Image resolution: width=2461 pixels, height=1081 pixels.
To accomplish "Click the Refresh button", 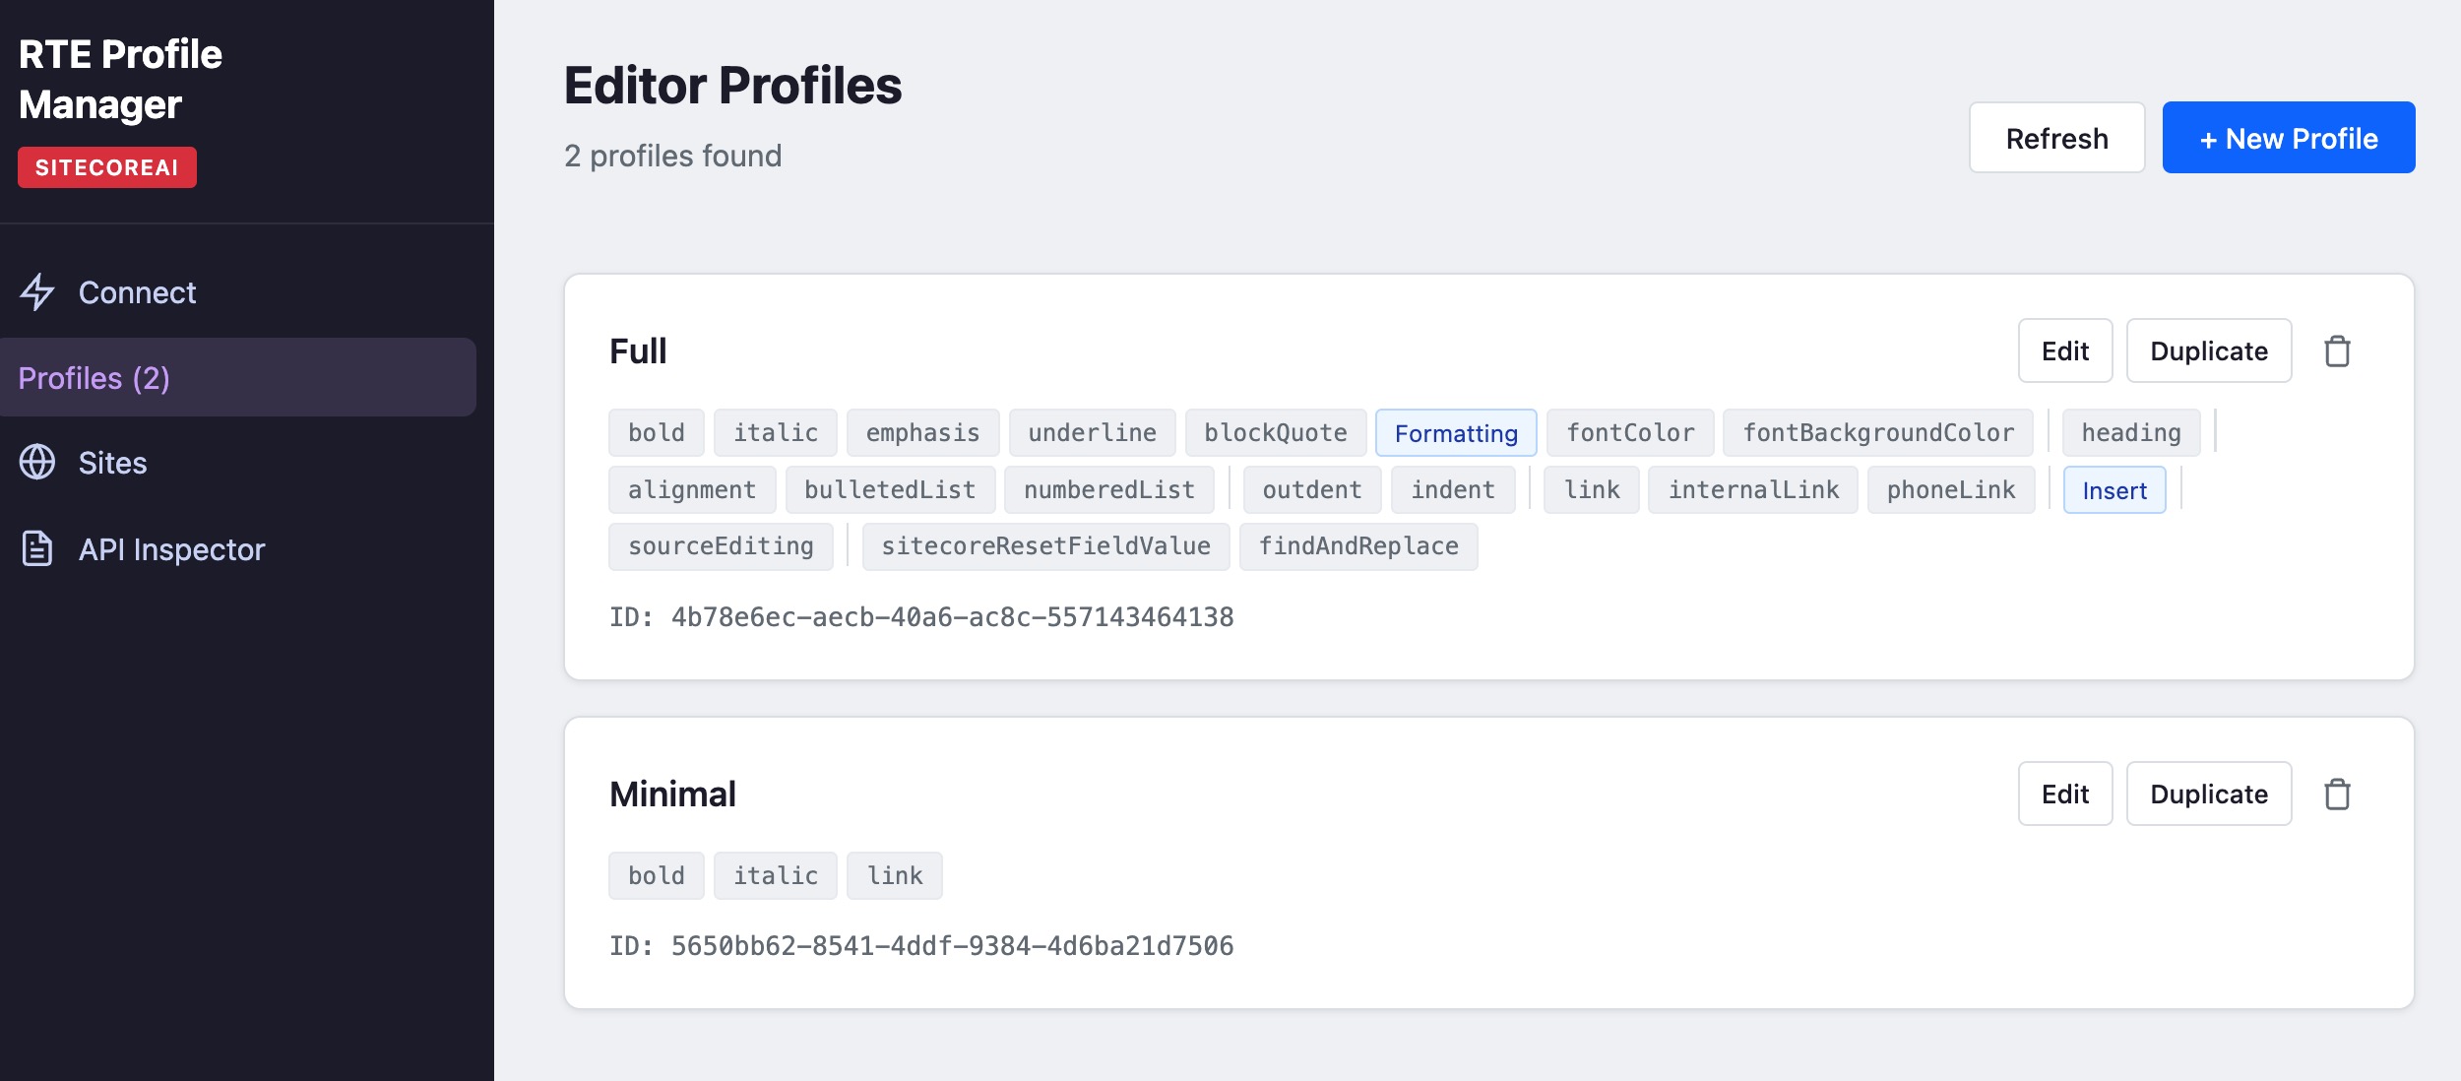I will pos(2055,137).
